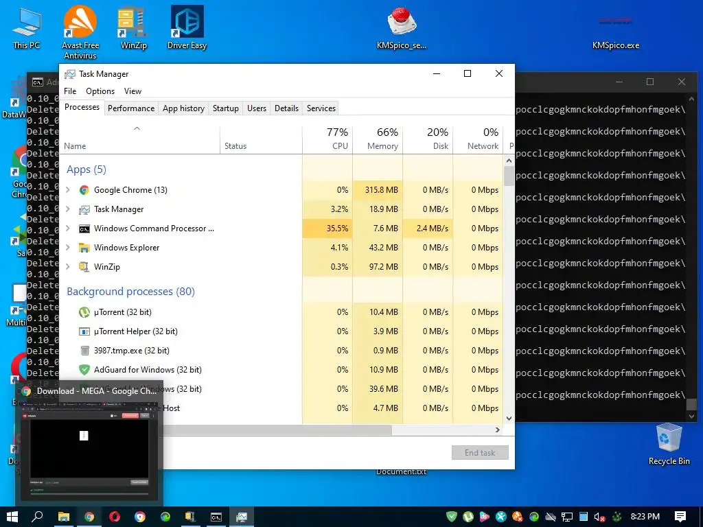
Task: Switch to the Services tab
Action: click(x=321, y=108)
